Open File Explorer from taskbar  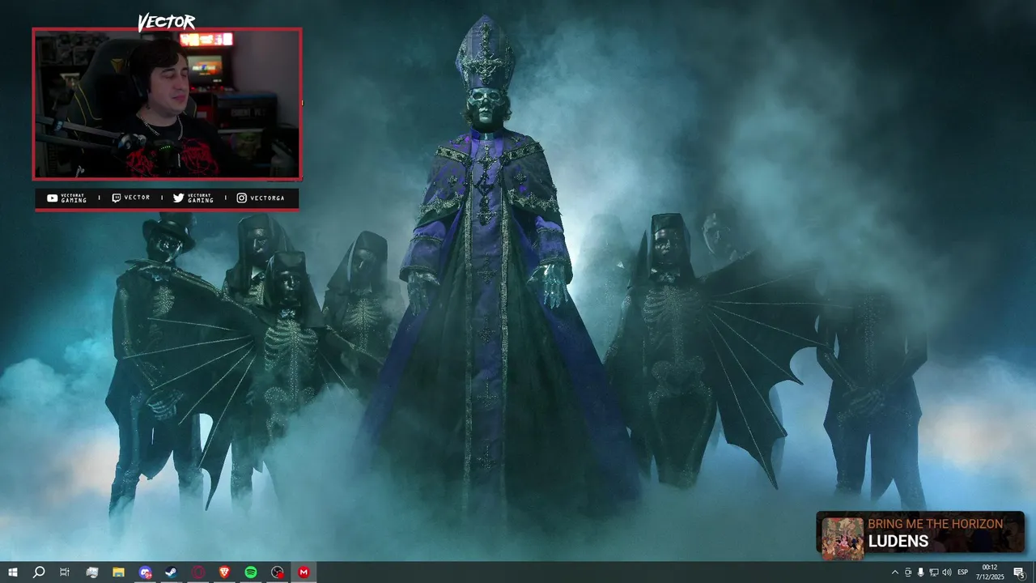118,572
